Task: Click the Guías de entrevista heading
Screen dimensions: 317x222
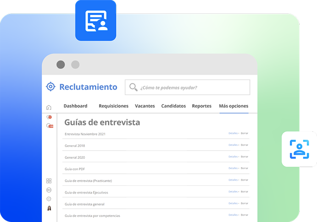Action: click(x=102, y=122)
